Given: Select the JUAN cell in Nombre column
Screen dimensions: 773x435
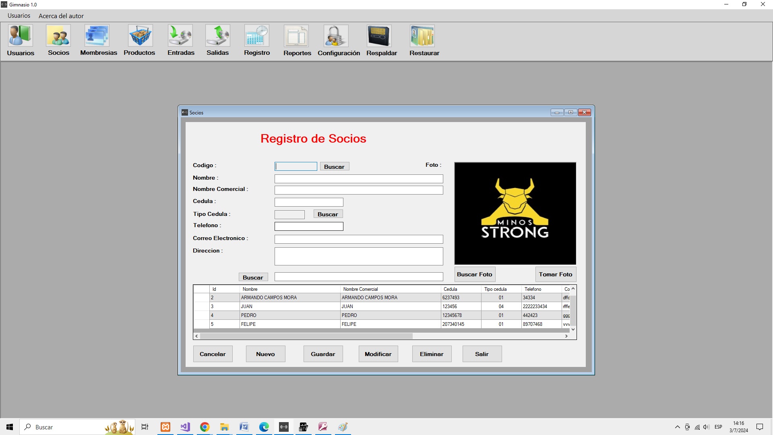Looking at the screenshot, I should coord(290,307).
